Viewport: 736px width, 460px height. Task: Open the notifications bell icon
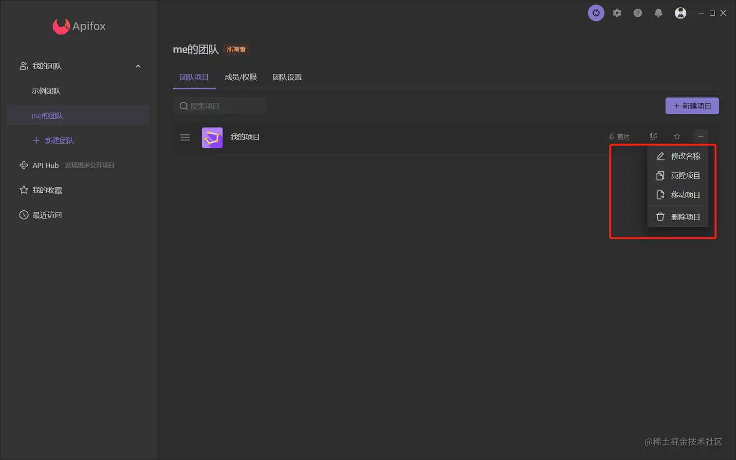[x=658, y=13]
